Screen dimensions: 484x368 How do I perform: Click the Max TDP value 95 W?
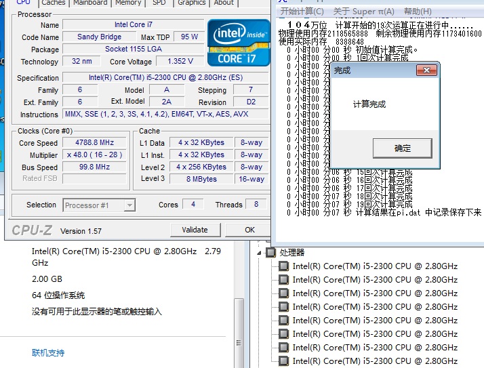(x=189, y=37)
